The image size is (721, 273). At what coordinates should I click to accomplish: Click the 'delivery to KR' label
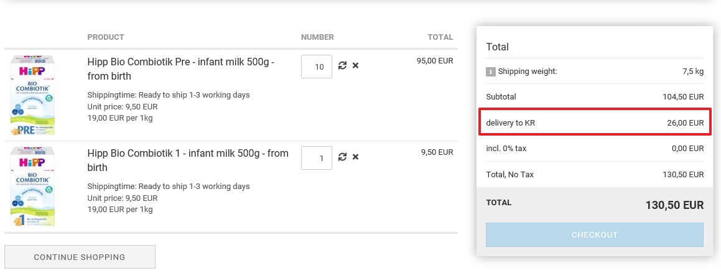click(x=510, y=123)
